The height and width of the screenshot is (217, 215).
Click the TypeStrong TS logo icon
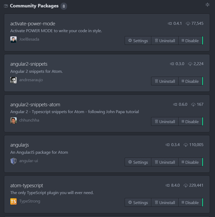14,201
